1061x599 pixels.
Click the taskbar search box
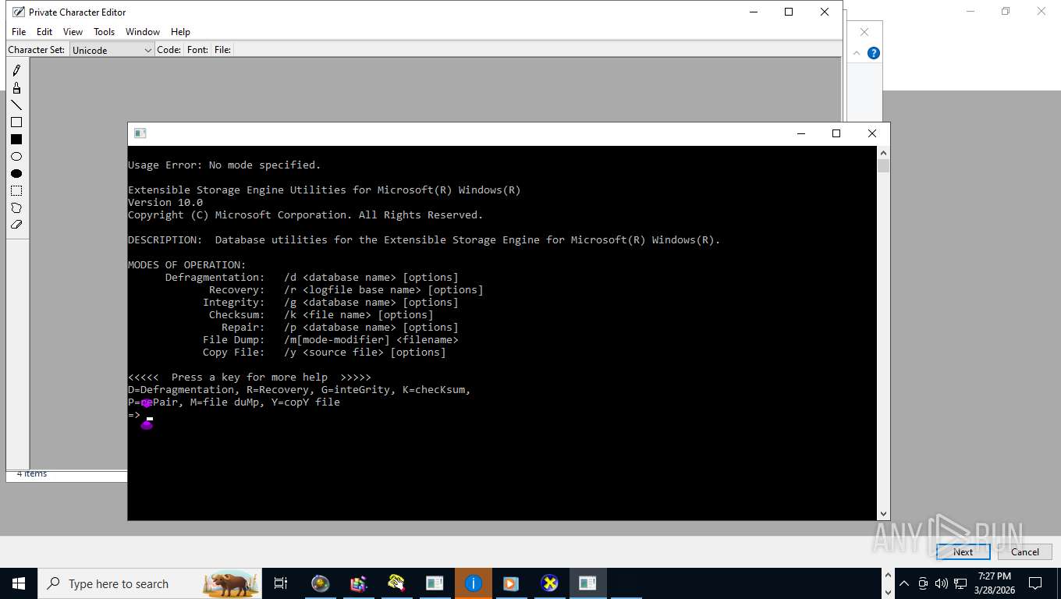pyautogui.click(x=149, y=583)
